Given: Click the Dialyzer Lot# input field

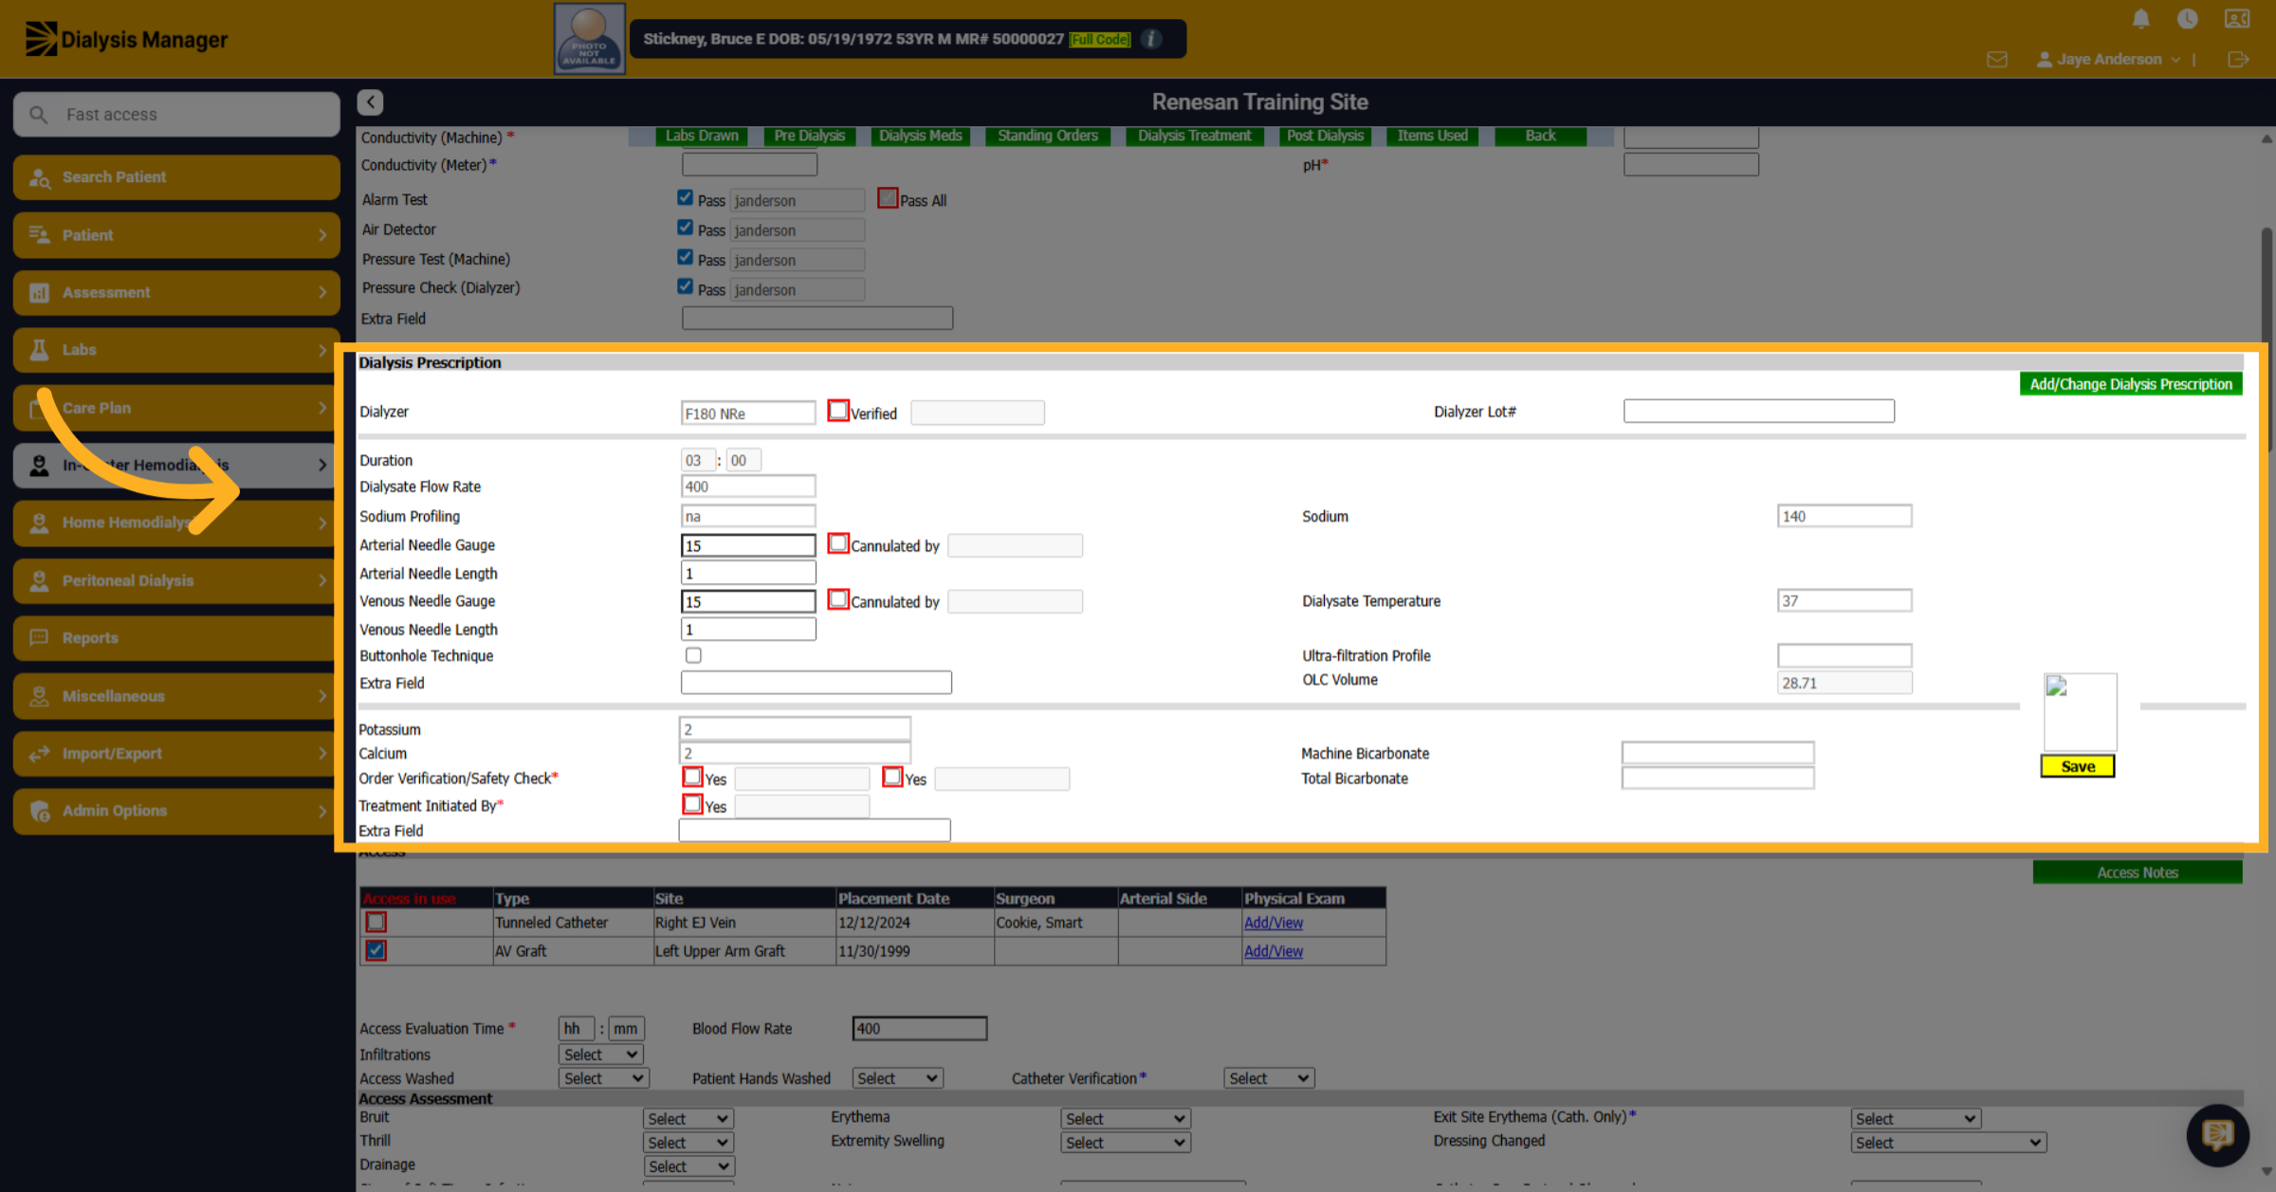Looking at the screenshot, I should 1758,411.
